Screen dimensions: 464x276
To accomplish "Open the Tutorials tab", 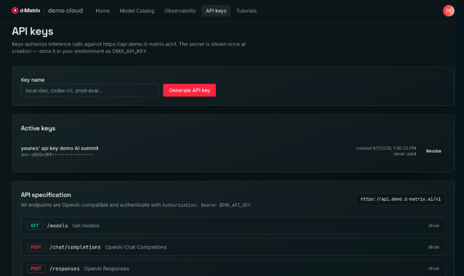I will click(247, 10).
